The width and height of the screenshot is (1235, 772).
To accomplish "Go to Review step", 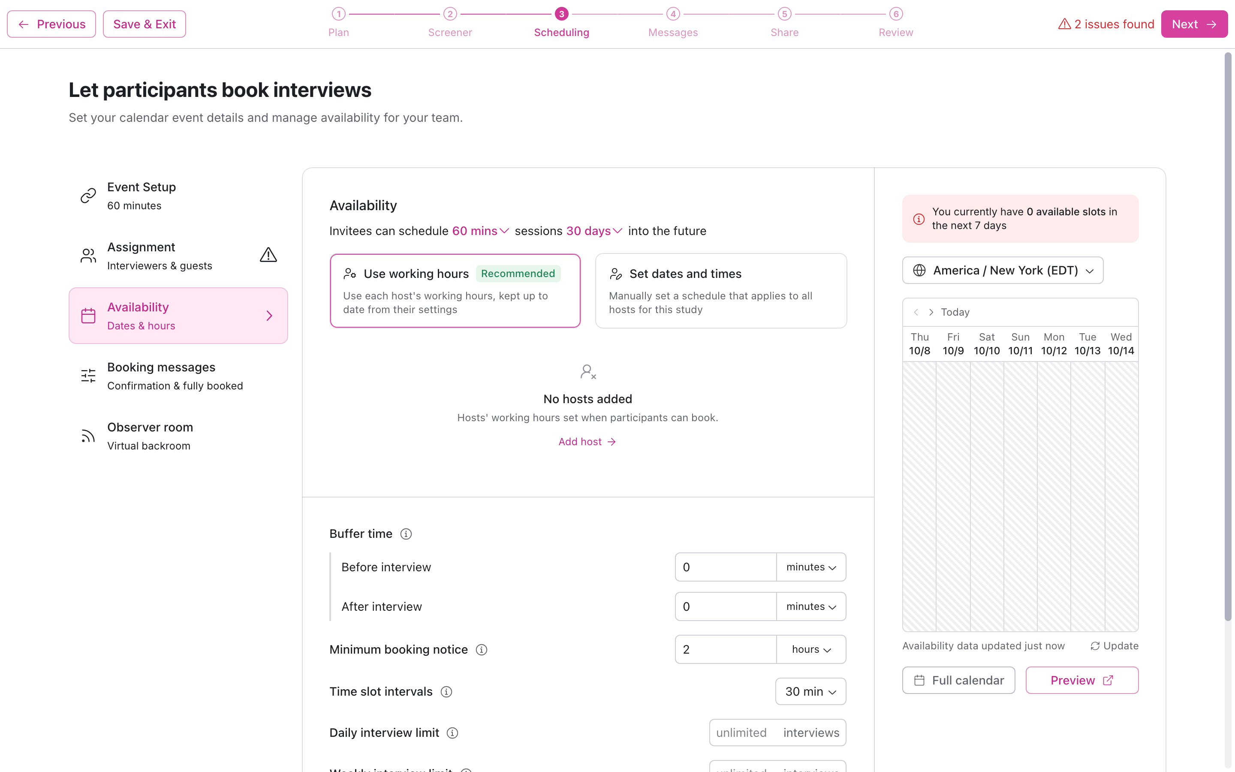I will pos(896,23).
